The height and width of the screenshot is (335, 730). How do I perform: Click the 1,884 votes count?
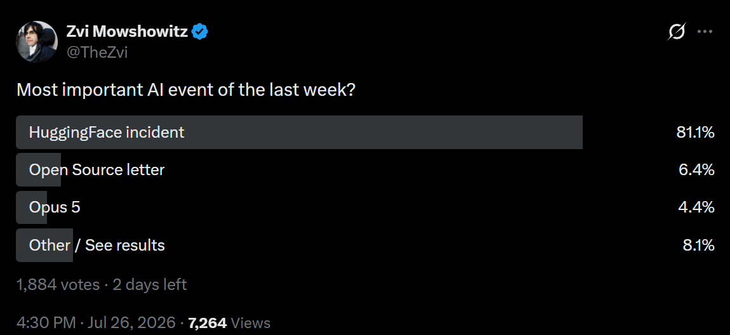(58, 284)
